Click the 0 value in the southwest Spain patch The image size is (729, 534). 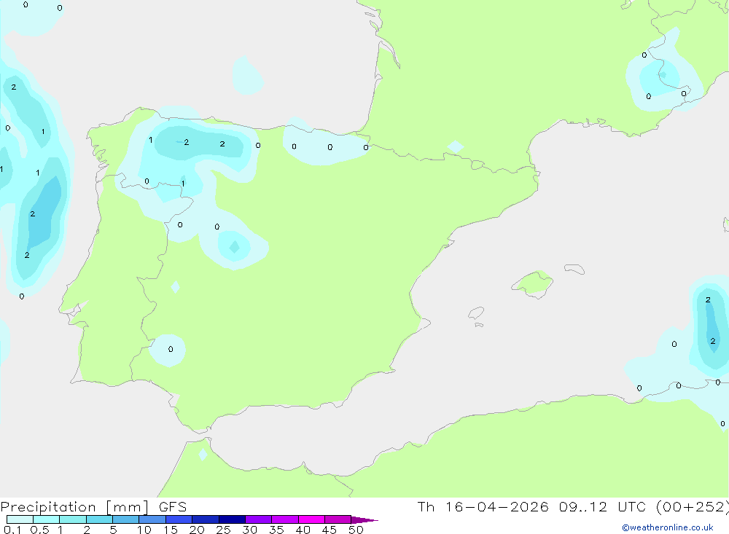(x=171, y=349)
